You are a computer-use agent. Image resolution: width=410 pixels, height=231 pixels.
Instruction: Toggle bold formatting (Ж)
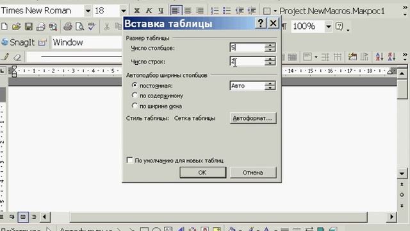[136, 11]
